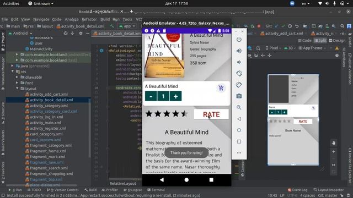This screenshot has height=198, width=353.
Task: Click the emulator power button icon
Action: 239,40
